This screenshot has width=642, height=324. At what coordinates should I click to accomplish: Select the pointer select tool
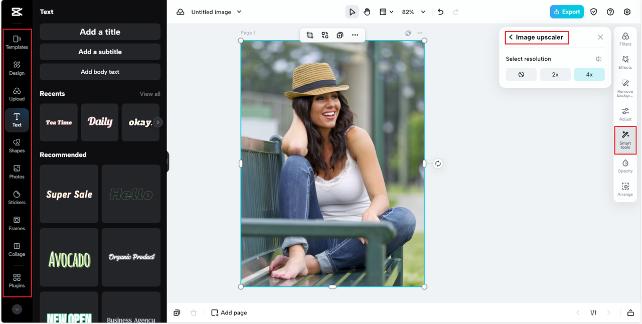[352, 12]
